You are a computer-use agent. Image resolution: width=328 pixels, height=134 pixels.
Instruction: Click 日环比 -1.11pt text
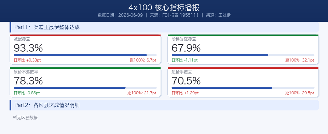(184, 60)
